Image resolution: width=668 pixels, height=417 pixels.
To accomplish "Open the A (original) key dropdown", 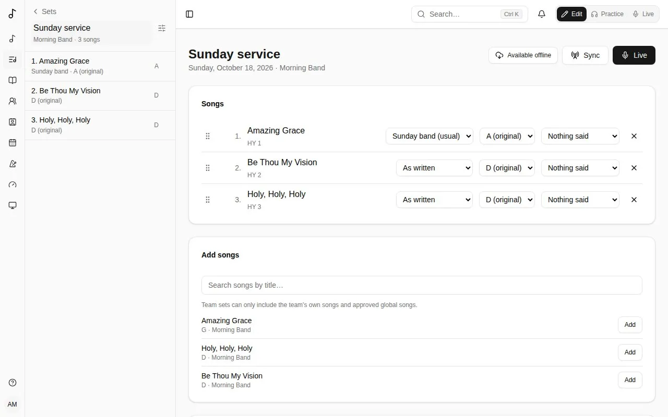I will coord(507,136).
